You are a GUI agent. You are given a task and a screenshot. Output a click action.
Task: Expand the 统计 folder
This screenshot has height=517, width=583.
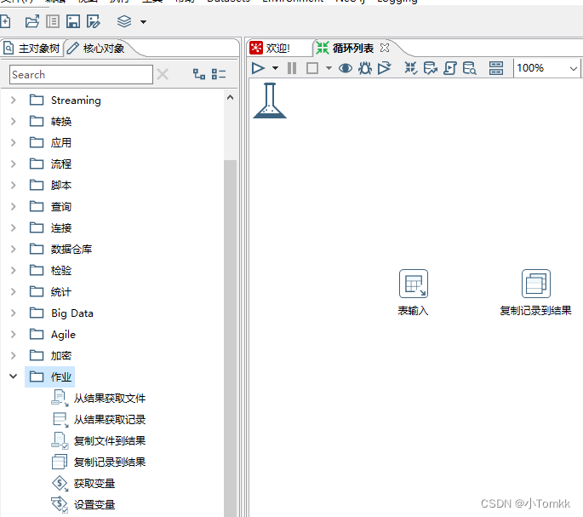pyautogui.click(x=14, y=292)
